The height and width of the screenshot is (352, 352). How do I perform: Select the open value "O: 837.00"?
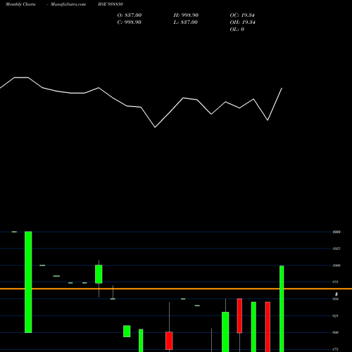point(130,15)
